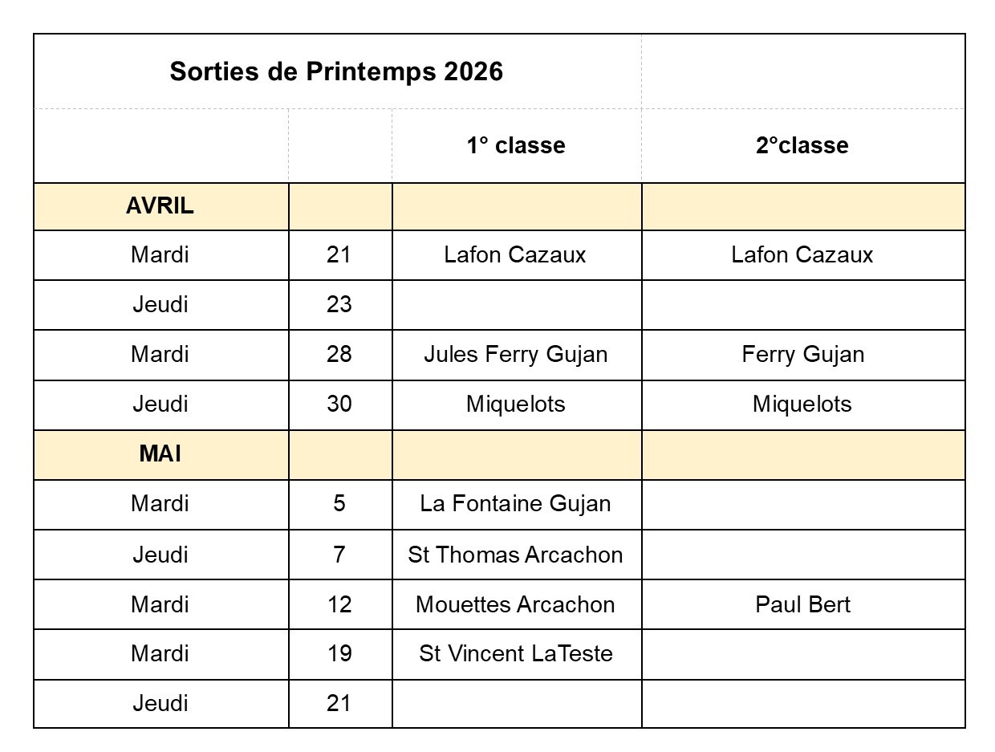Click the "Sorties de Printemps 2026" title
The width and height of the screenshot is (995, 752).
[336, 72]
